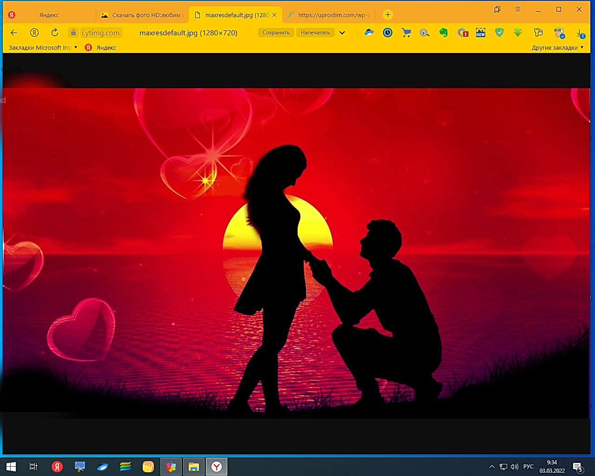Switch to Yandex Browser taskbar button
This screenshot has height=476, width=595.
click(x=217, y=467)
